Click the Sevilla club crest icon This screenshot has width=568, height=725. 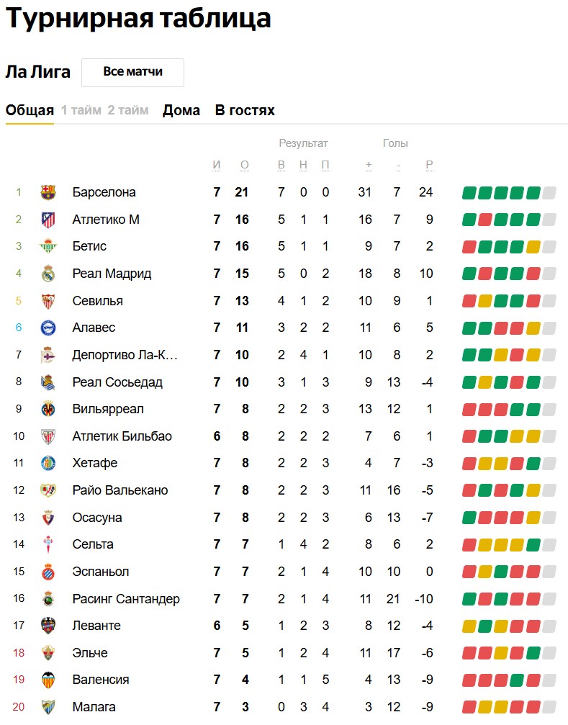pos(48,301)
